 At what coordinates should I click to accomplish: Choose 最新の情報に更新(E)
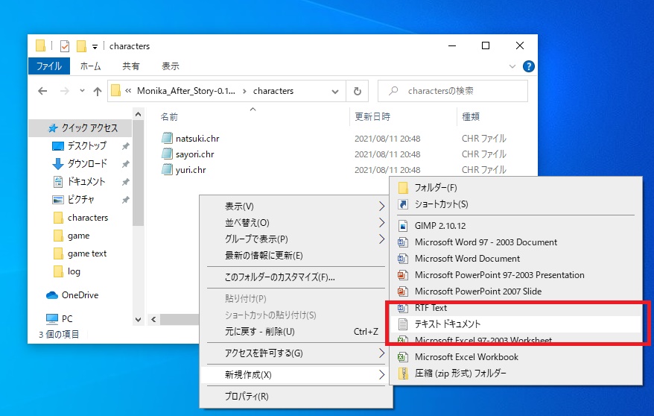click(x=296, y=256)
